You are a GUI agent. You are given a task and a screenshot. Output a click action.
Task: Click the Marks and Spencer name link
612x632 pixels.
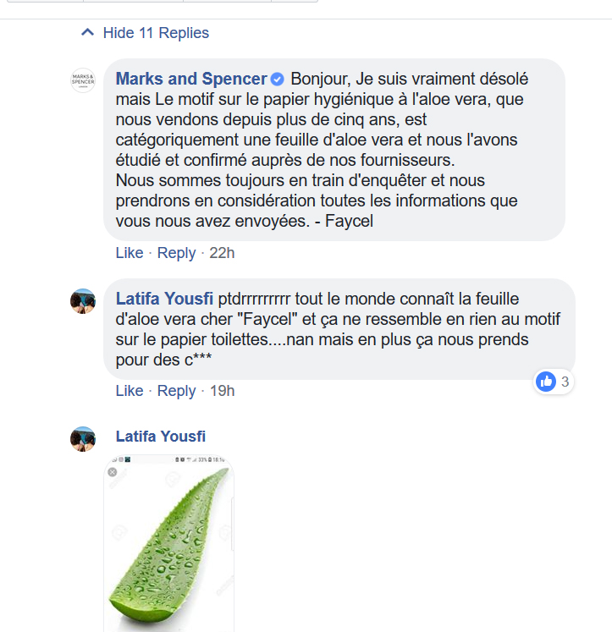191,79
